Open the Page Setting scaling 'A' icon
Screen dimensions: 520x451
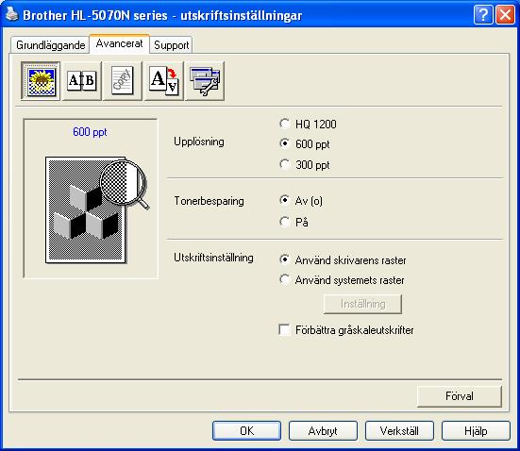(x=164, y=80)
